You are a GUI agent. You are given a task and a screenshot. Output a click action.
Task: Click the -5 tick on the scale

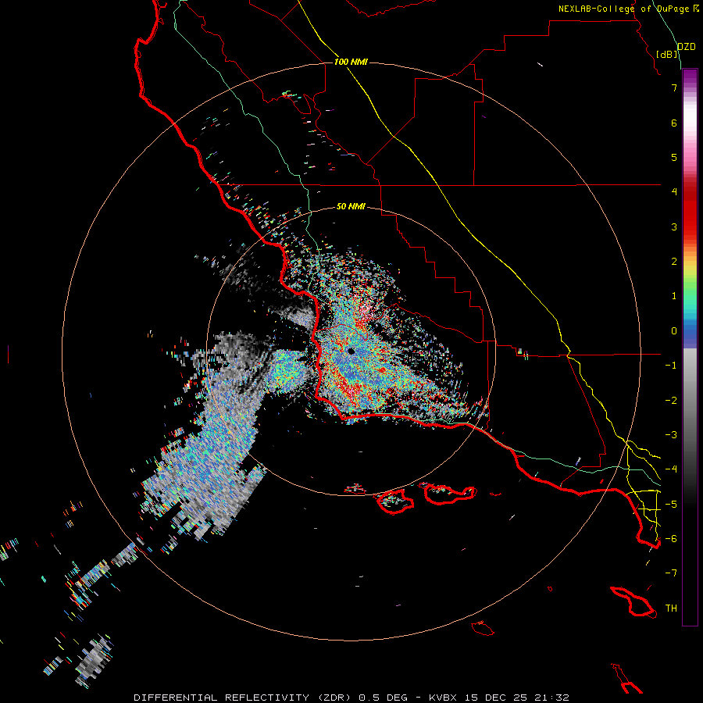[x=671, y=505]
